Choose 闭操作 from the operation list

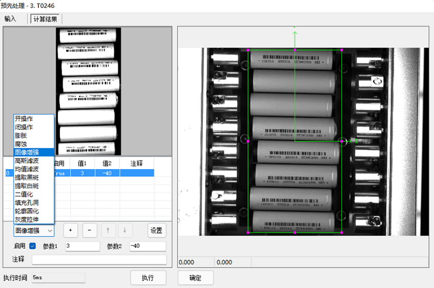coord(34,127)
